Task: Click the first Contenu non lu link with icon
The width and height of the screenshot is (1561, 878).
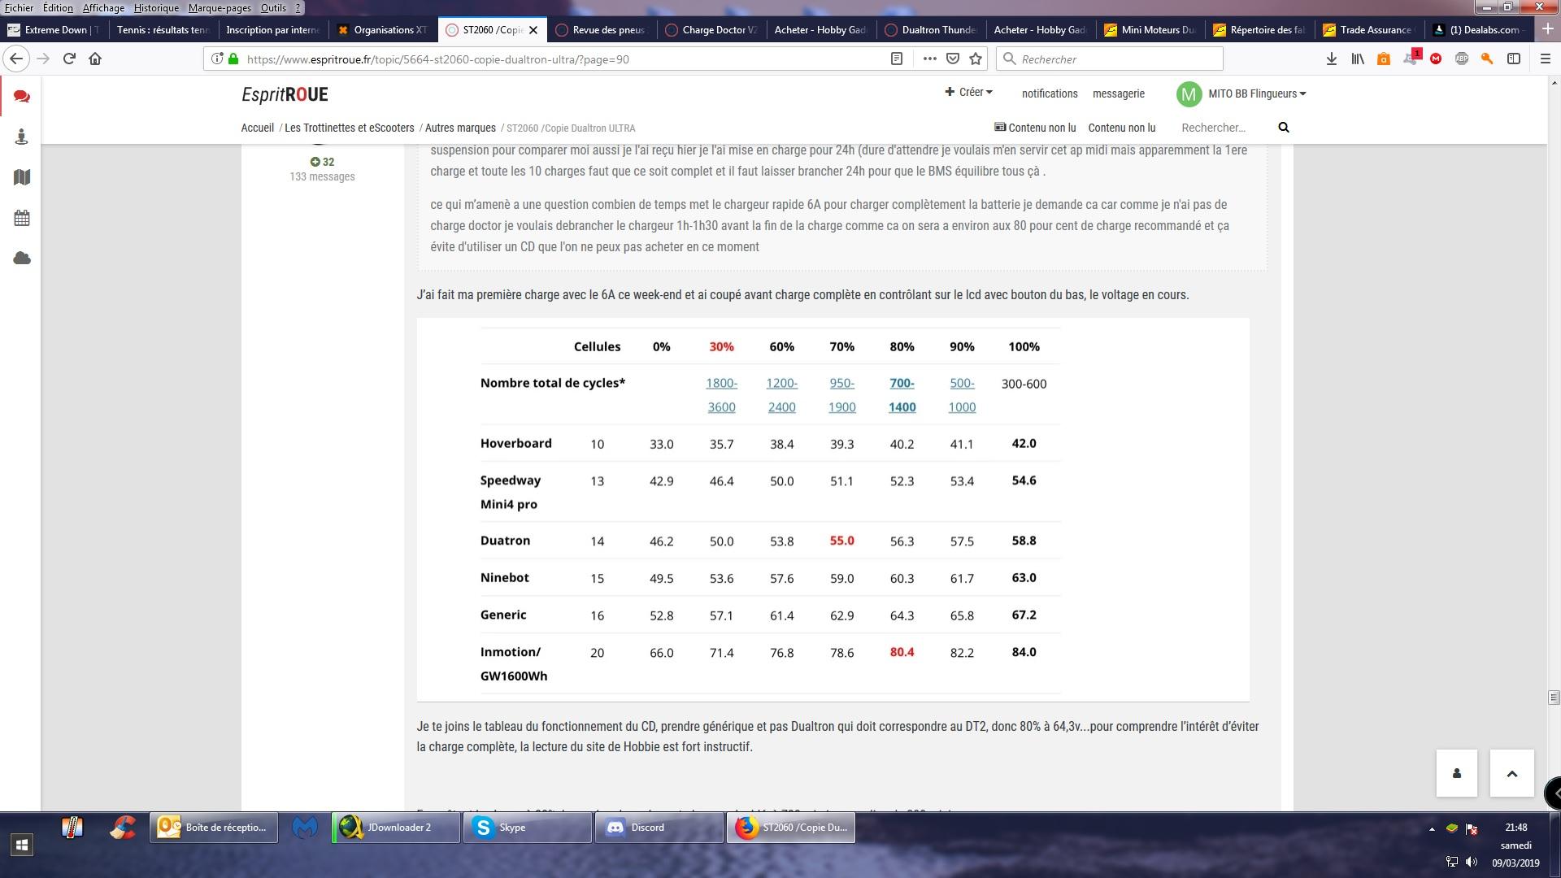Action: point(1035,128)
